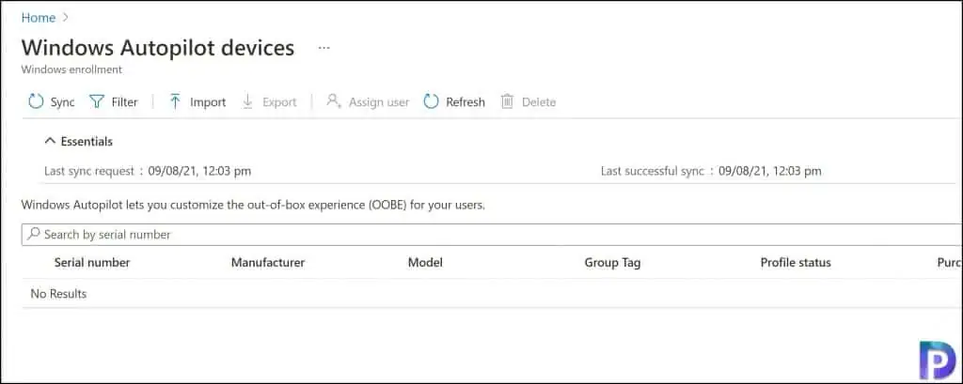Click the Filter button label
963x384 pixels.
[x=125, y=102]
